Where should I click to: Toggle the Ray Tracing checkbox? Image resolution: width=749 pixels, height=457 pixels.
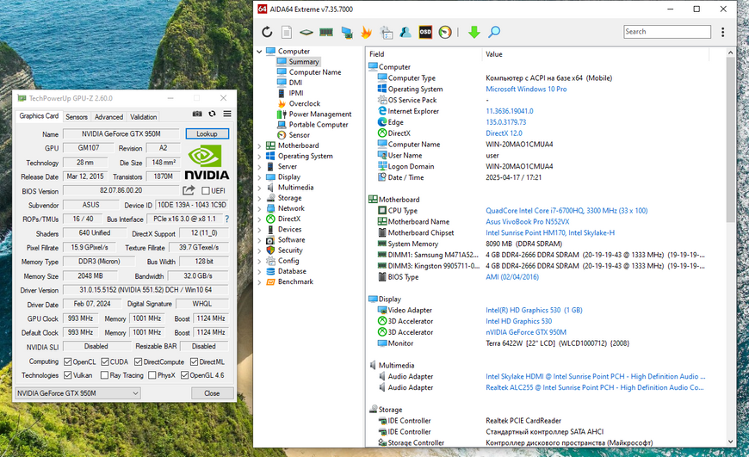(x=104, y=375)
